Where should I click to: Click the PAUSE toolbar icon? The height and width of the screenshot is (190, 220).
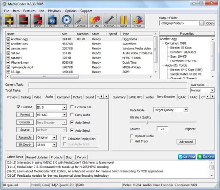click(124, 21)
